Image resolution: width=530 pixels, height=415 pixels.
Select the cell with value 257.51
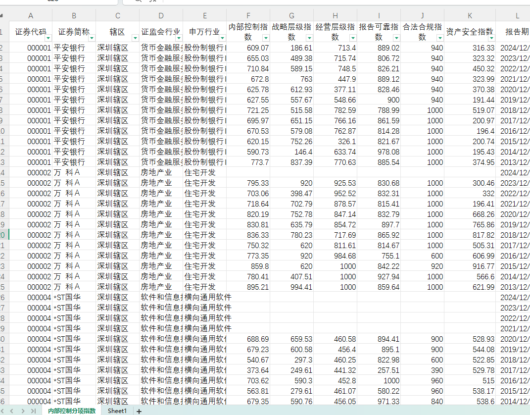pos(379,370)
